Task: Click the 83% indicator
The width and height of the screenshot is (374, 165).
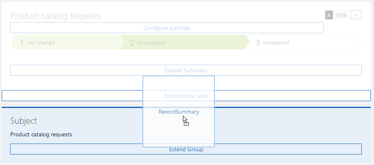Action: pyautogui.click(x=341, y=15)
